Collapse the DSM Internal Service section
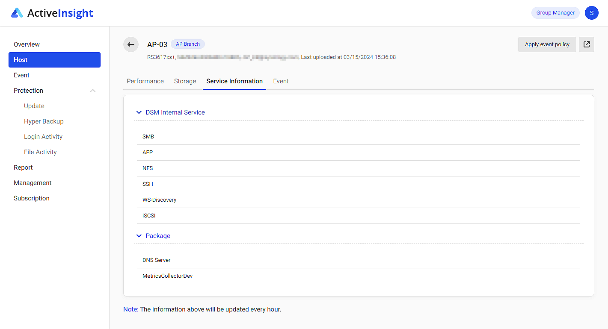Viewport: 608px width, 329px height. point(139,112)
